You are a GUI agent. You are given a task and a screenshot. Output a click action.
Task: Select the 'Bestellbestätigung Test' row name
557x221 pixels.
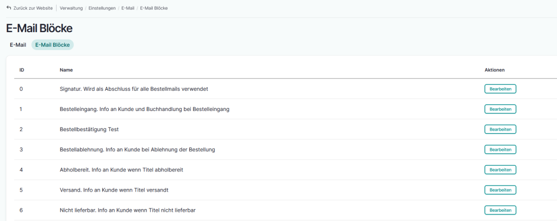pos(89,130)
